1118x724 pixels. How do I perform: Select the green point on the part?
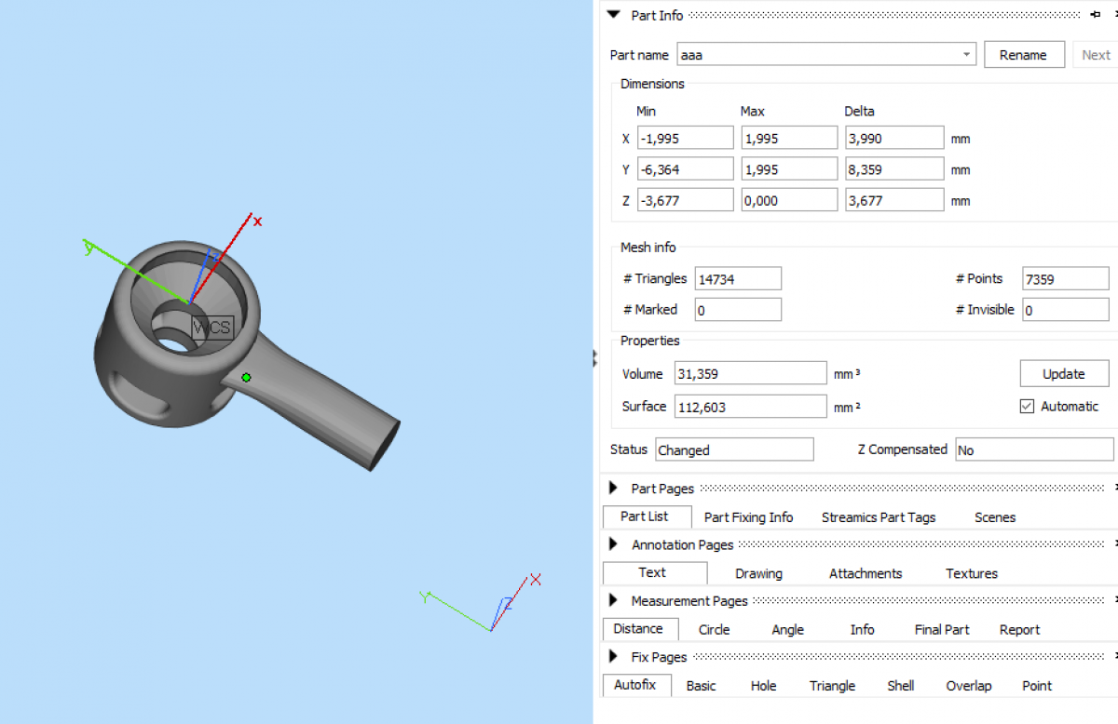(x=246, y=377)
